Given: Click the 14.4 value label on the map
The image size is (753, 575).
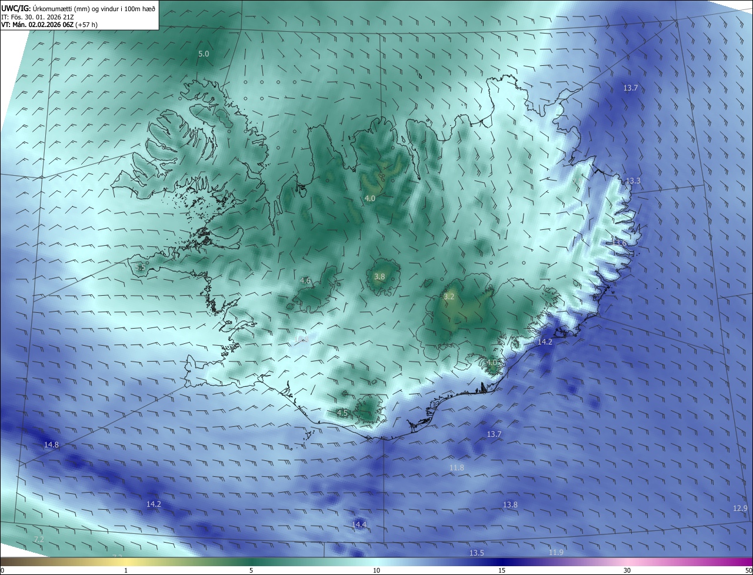Looking at the screenshot, I should [x=359, y=524].
